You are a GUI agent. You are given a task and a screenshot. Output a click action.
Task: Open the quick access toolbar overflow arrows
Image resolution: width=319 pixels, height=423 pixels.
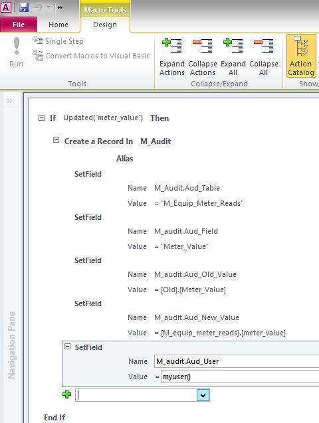click(60, 7)
